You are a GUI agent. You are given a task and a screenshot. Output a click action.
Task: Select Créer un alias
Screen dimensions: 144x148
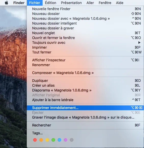[x=85, y=85]
